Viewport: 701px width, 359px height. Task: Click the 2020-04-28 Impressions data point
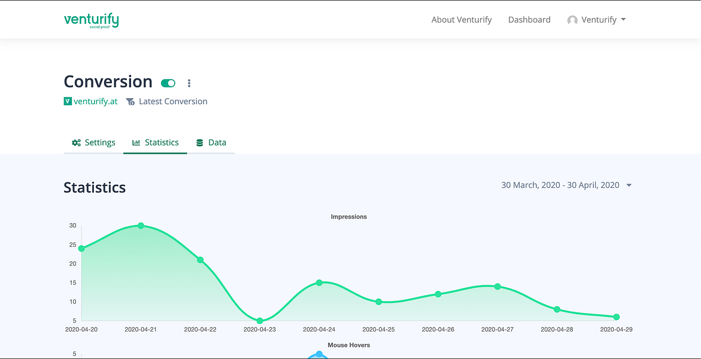coord(557,309)
